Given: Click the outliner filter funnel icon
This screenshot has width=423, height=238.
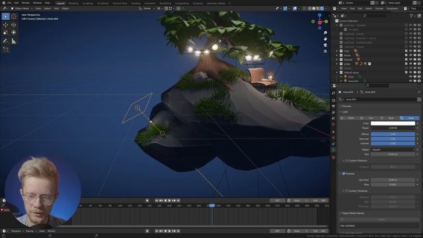Looking at the screenshot, I should click(x=412, y=16).
